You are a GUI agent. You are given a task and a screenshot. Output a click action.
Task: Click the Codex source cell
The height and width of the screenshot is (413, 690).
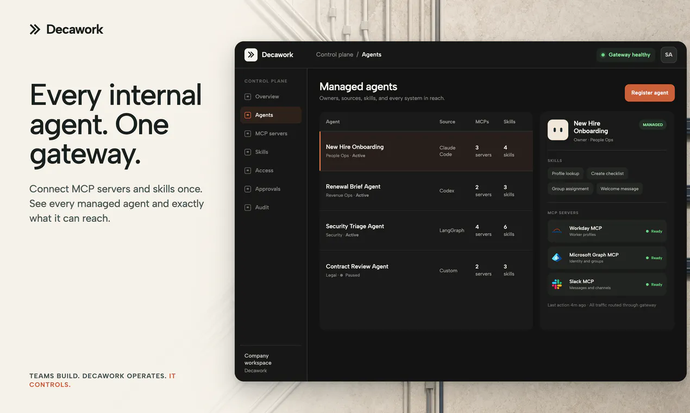point(447,191)
